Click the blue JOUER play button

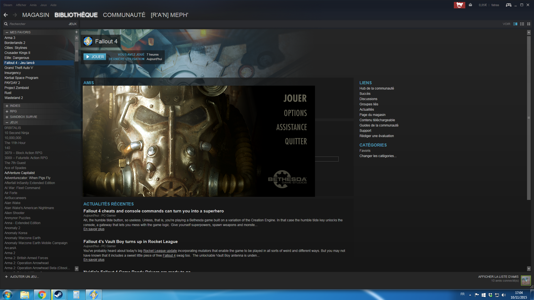coord(95,57)
